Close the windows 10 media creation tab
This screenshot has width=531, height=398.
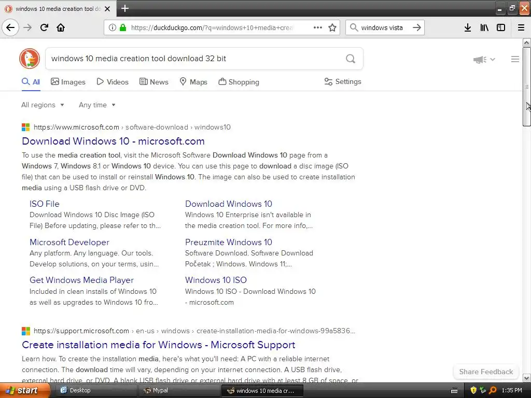107,9
